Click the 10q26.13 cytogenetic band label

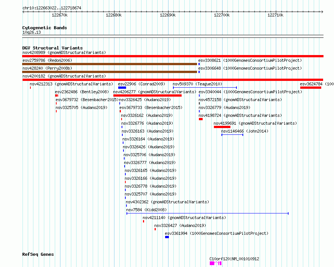click(x=32, y=32)
